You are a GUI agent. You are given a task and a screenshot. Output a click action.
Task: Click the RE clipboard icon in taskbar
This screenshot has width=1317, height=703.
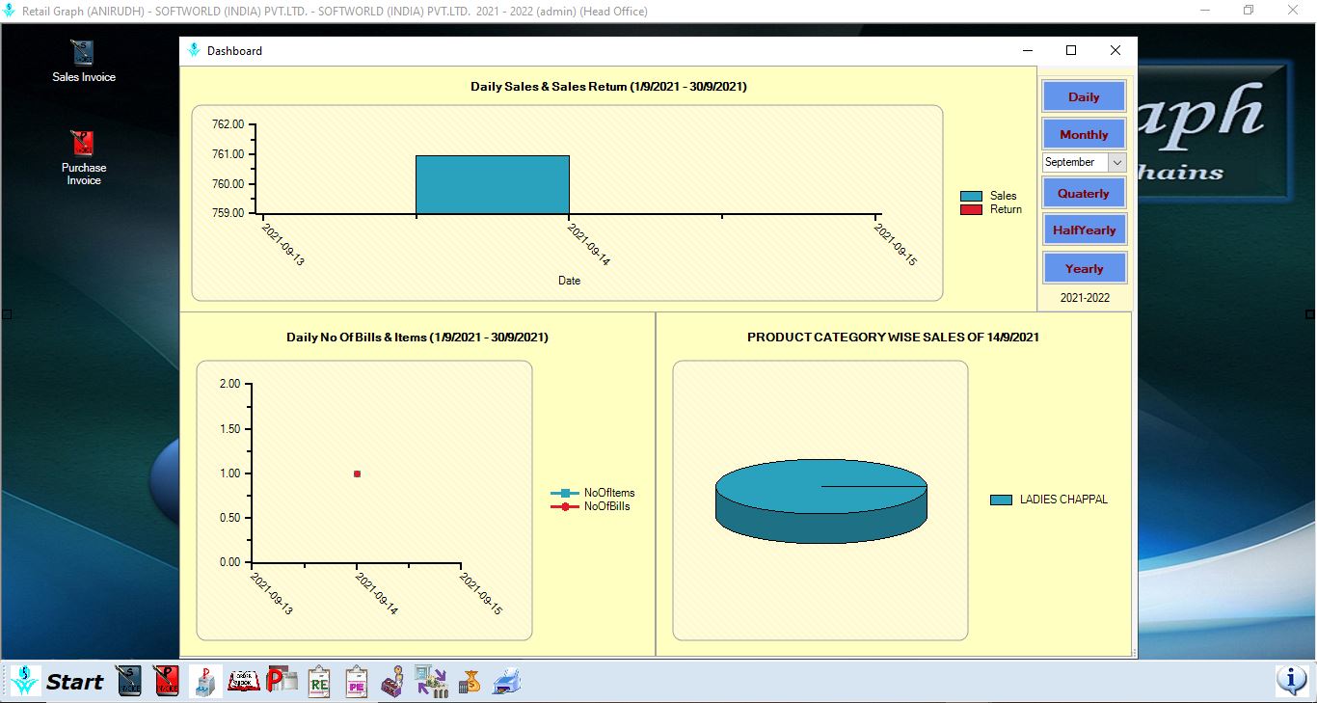coord(320,681)
